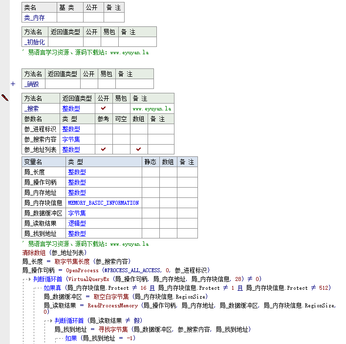Select variable 局_读取结果
Image resolution: width=346 pixels, height=344 pixels.
click(43, 223)
